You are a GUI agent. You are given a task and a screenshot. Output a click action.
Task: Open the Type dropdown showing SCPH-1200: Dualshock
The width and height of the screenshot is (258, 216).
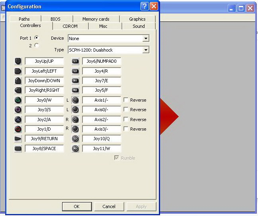click(109, 50)
